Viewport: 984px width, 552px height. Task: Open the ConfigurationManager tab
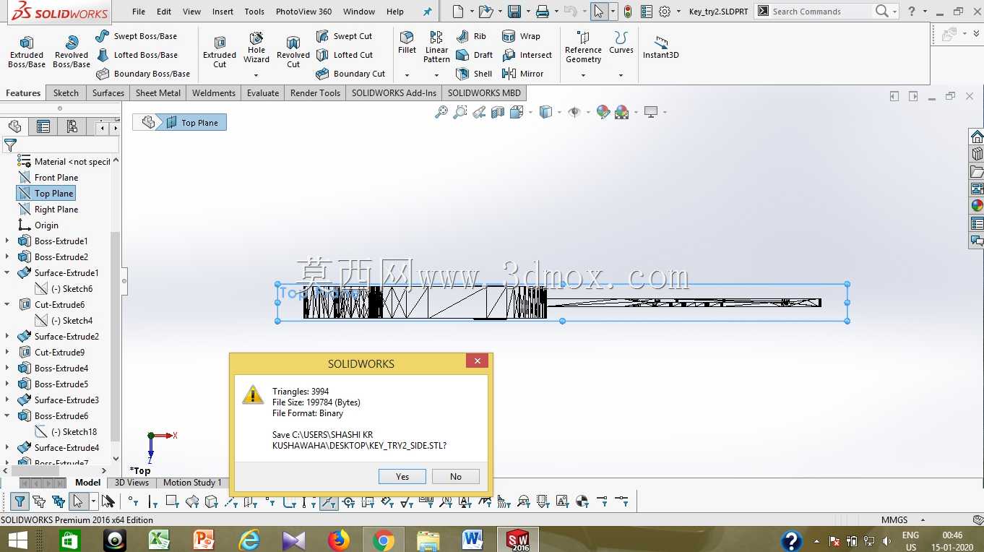[72, 127]
